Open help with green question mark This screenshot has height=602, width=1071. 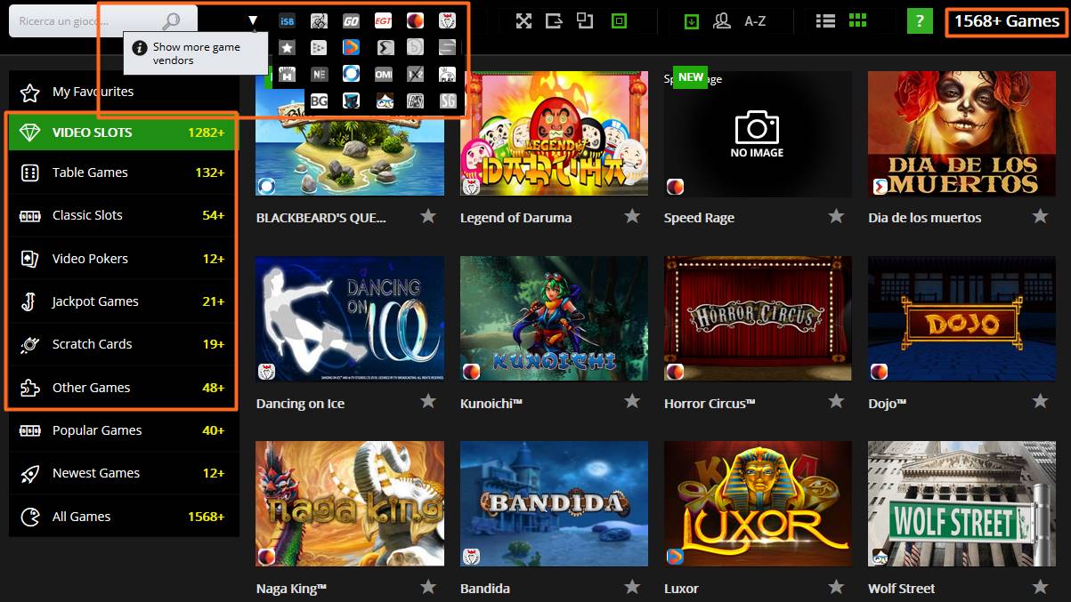[x=920, y=20]
